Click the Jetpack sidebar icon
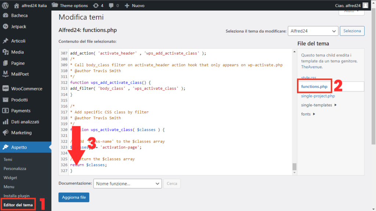Image resolution: width=376 pixels, height=211 pixels. point(5,26)
